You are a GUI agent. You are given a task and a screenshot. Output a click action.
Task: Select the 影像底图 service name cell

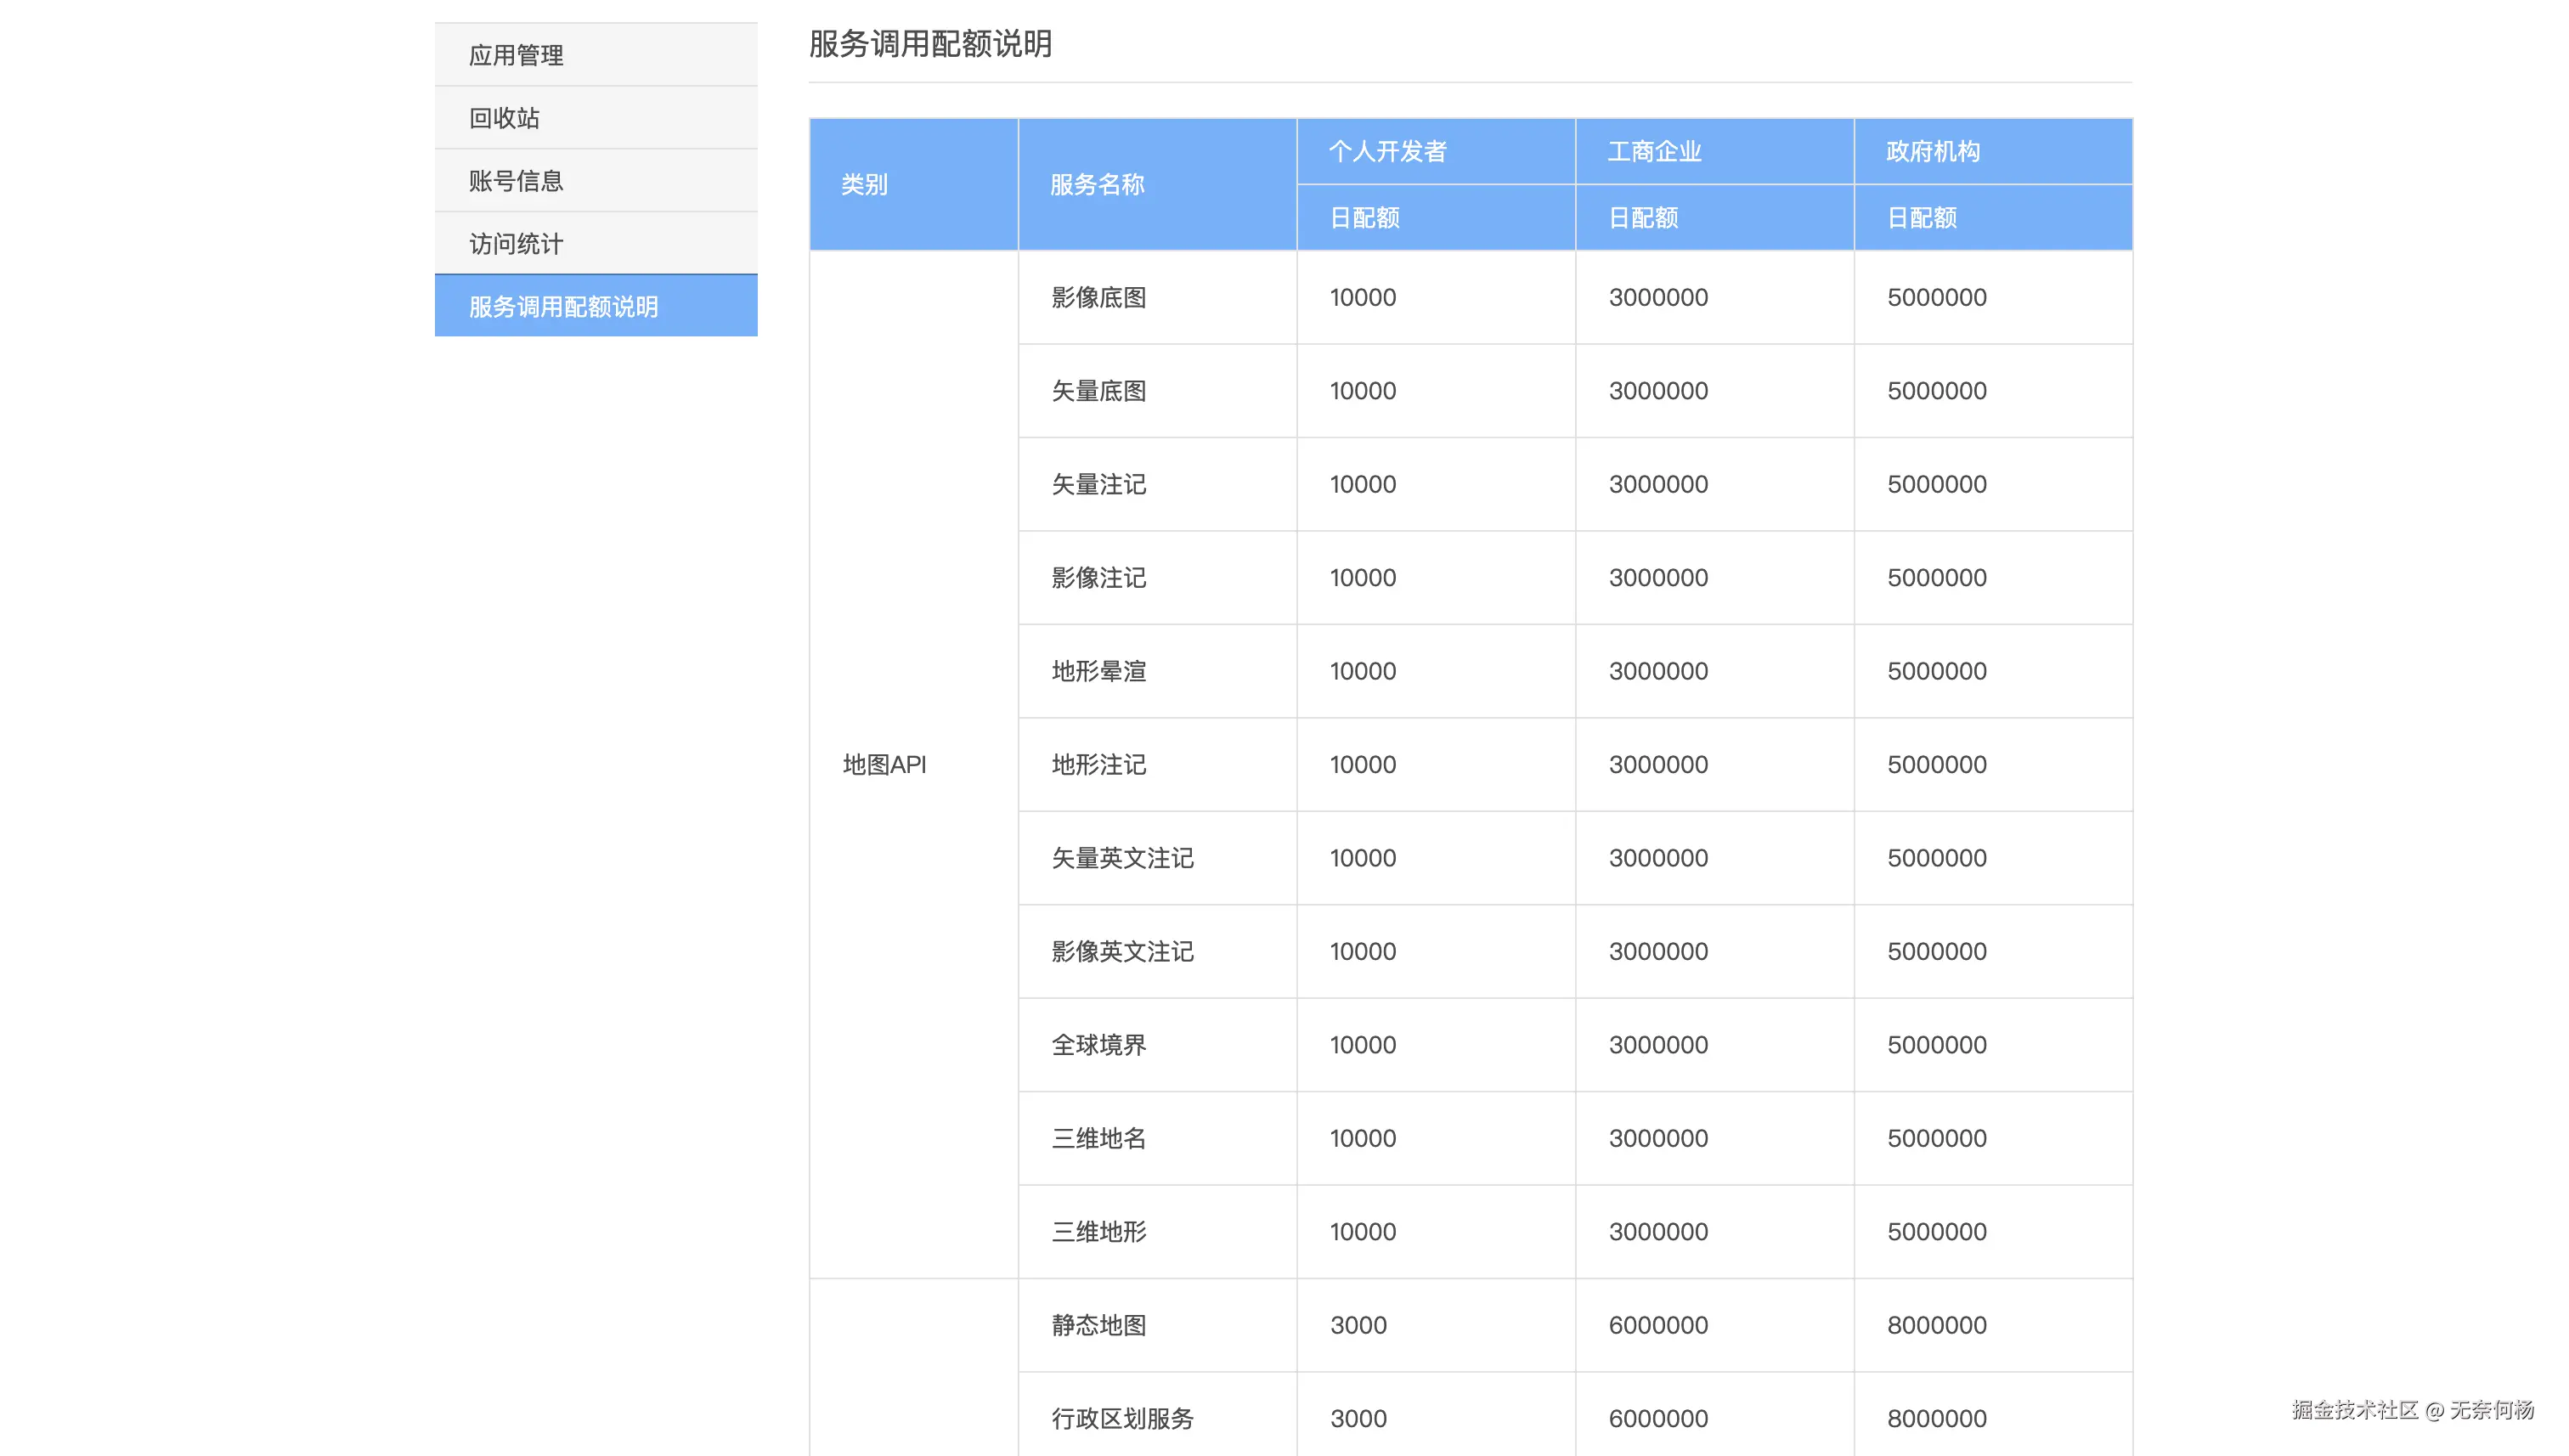coord(1098,298)
